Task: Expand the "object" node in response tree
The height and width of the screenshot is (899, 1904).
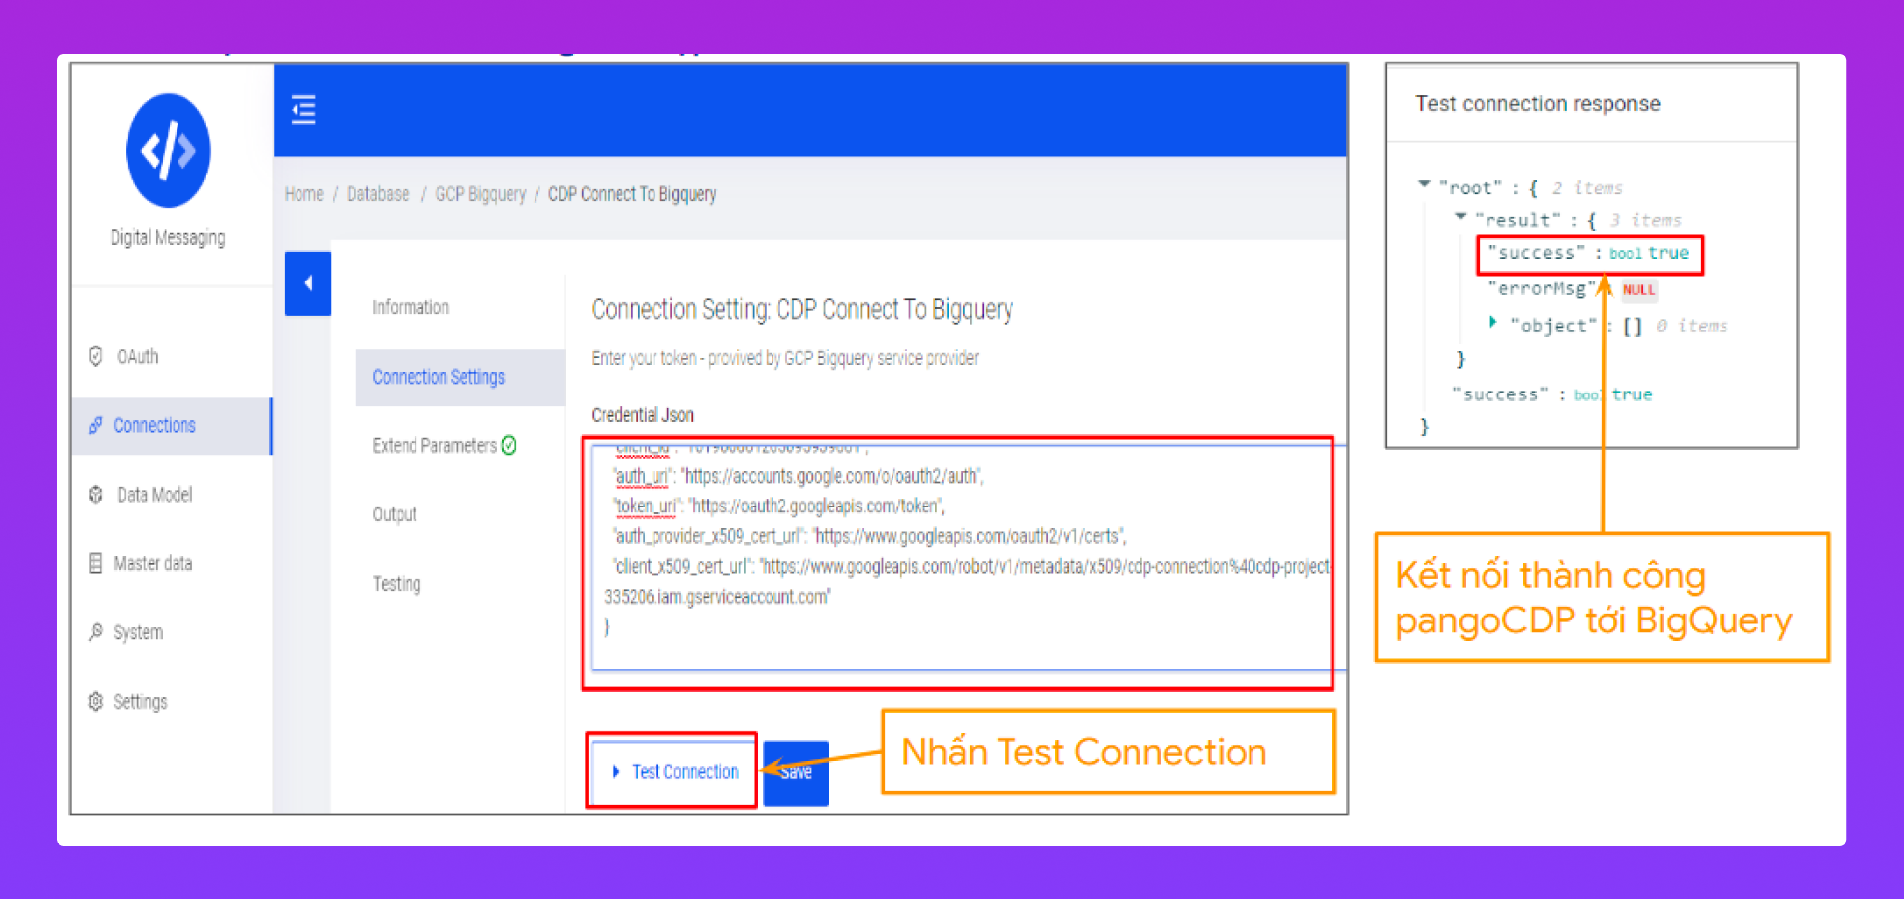Action: (1493, 322)
